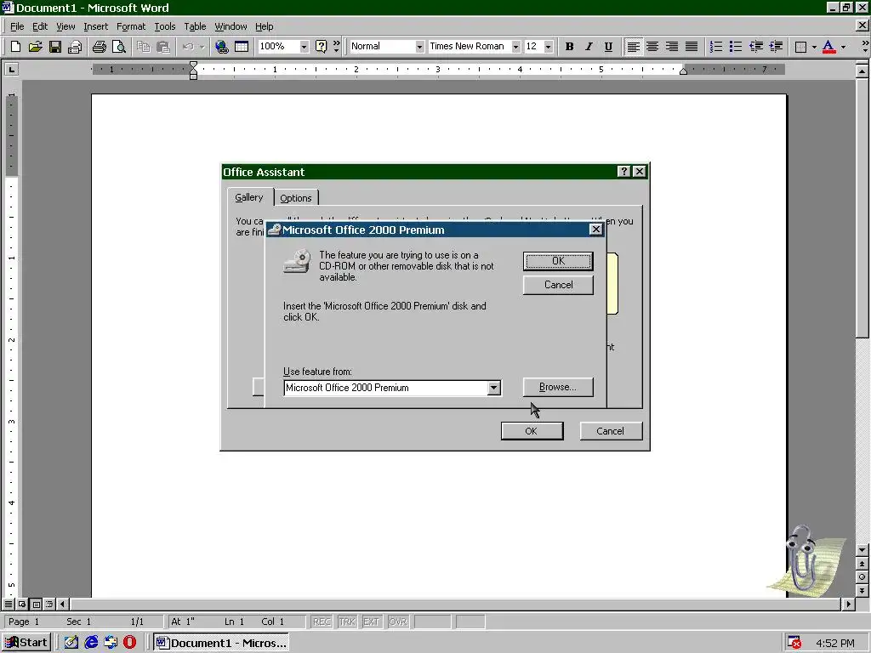Open Print Preview from toolbar

(119, 47)
